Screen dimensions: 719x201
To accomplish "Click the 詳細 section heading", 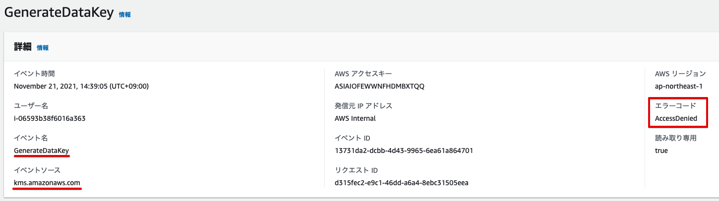I will coord(23,48).
